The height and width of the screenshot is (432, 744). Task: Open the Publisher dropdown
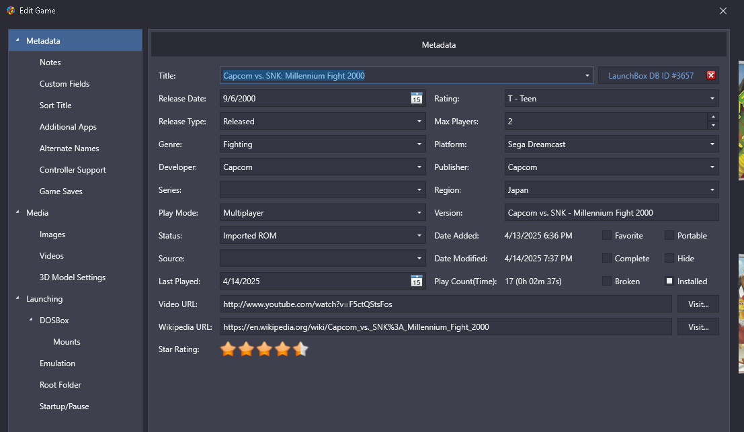[612, 167]
